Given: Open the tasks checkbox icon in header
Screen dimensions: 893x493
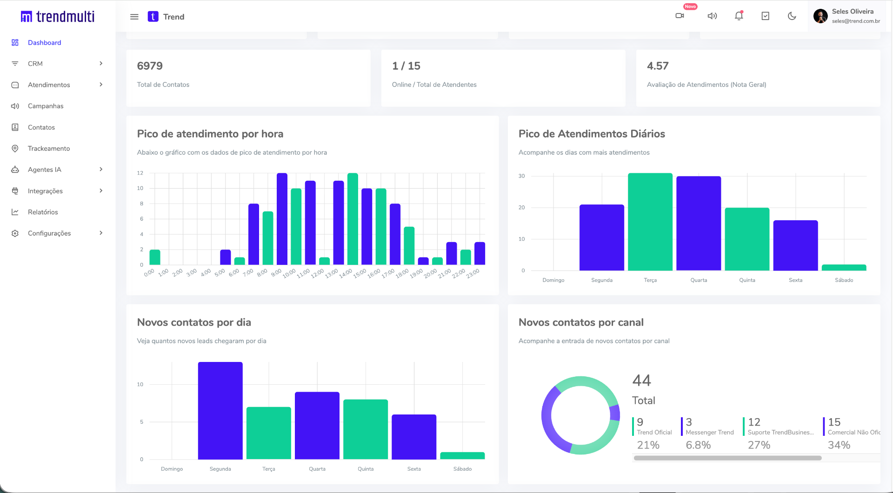Looking at the screenshot, I should (x=765, y=16).
